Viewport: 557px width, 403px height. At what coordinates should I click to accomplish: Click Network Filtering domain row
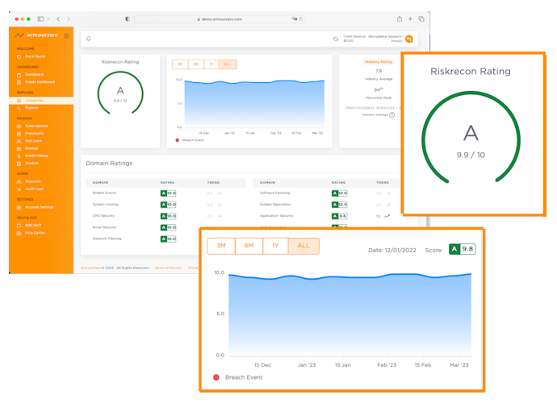coord(142,239)
